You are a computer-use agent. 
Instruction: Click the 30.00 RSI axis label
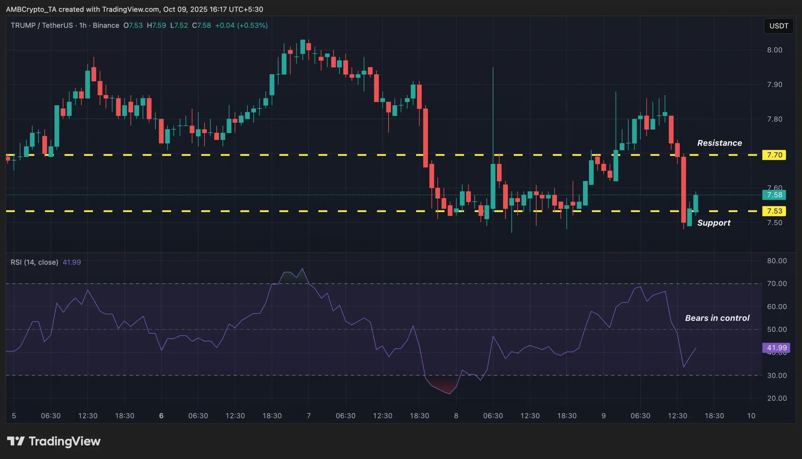point(776,375)
